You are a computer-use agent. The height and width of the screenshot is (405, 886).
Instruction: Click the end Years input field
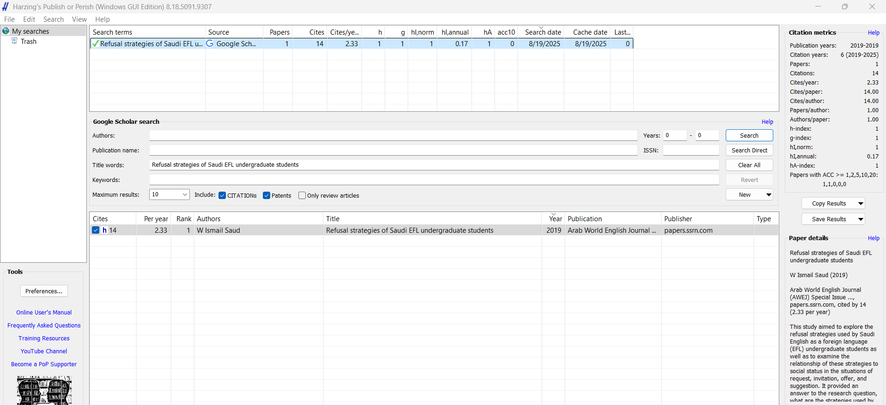pyautogui.click(x=707, y=135)
